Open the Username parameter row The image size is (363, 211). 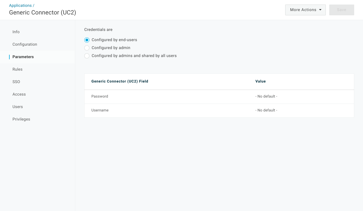tap(100, 110)
